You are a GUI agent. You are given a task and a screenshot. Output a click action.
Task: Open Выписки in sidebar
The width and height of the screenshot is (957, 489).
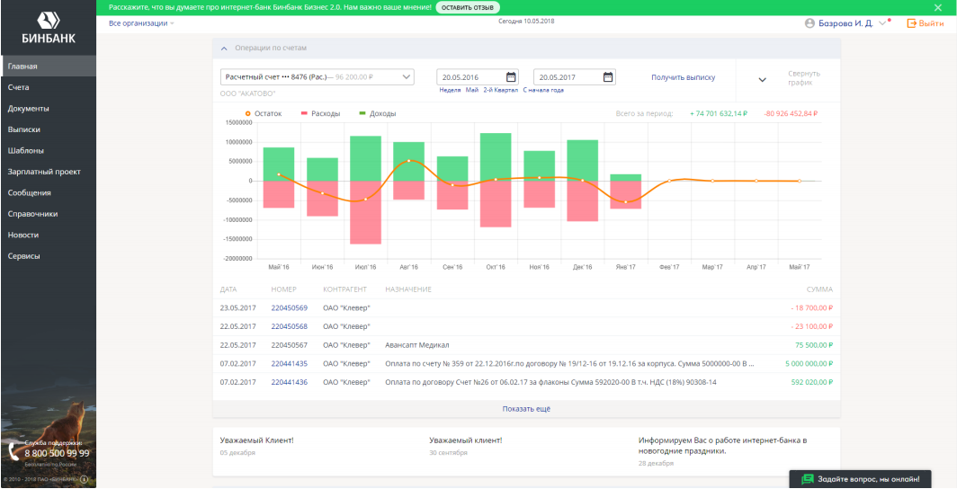pos(49,129)
